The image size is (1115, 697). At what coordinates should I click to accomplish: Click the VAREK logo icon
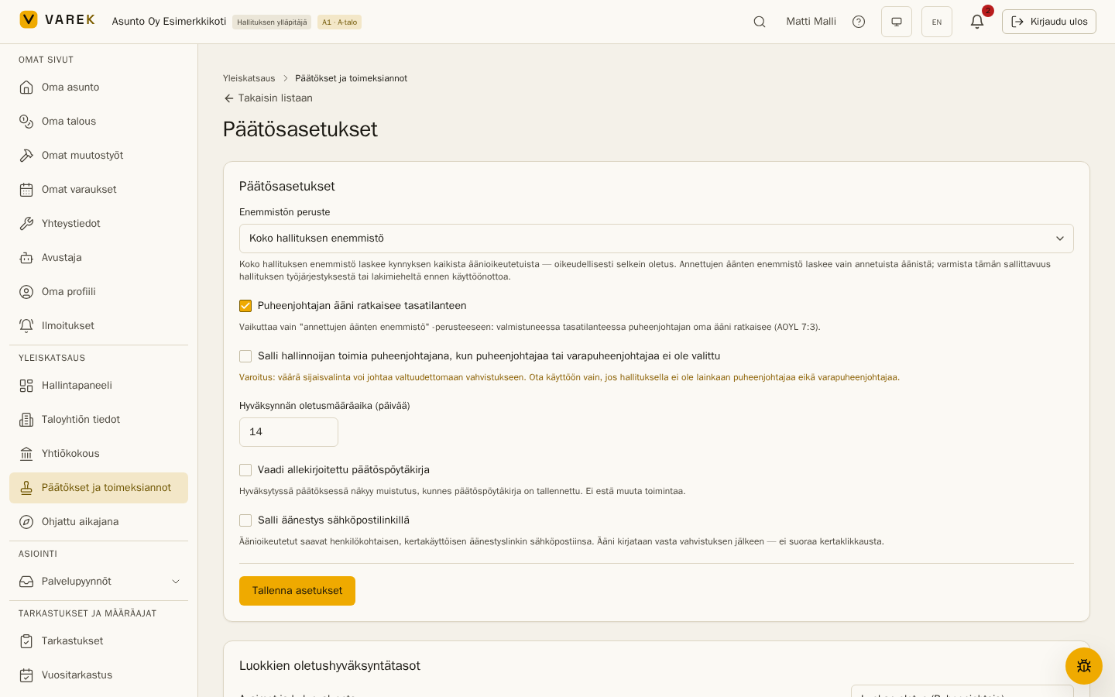tap(29, 19)
